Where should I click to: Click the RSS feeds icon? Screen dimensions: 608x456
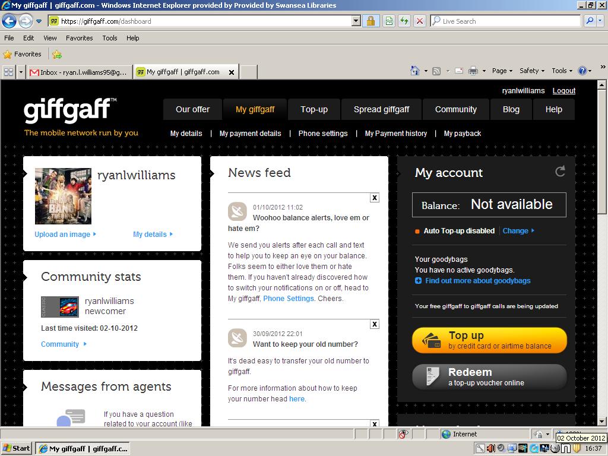click(436, 71)
